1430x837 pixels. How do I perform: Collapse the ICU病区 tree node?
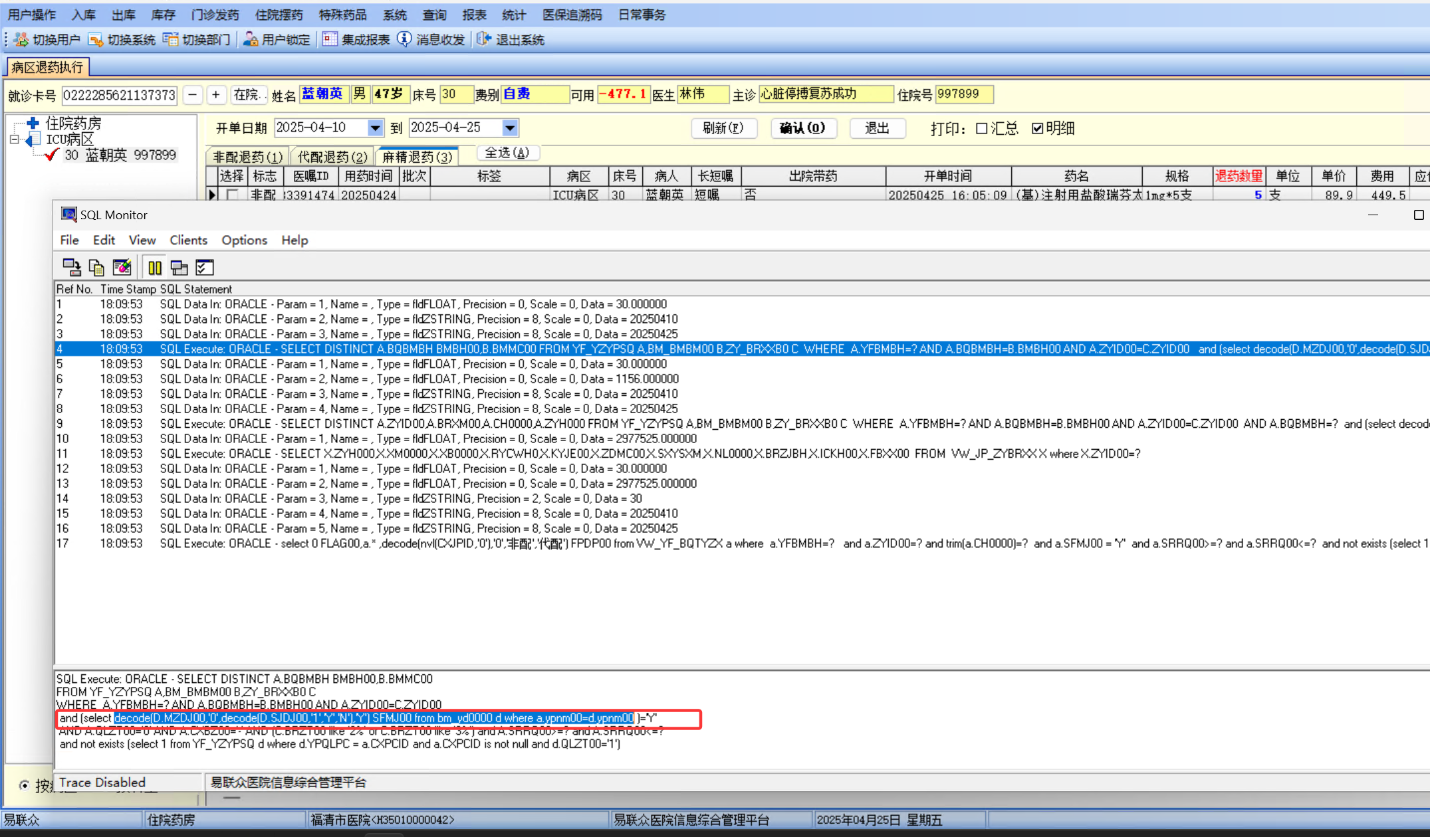(x=15, y=140)
